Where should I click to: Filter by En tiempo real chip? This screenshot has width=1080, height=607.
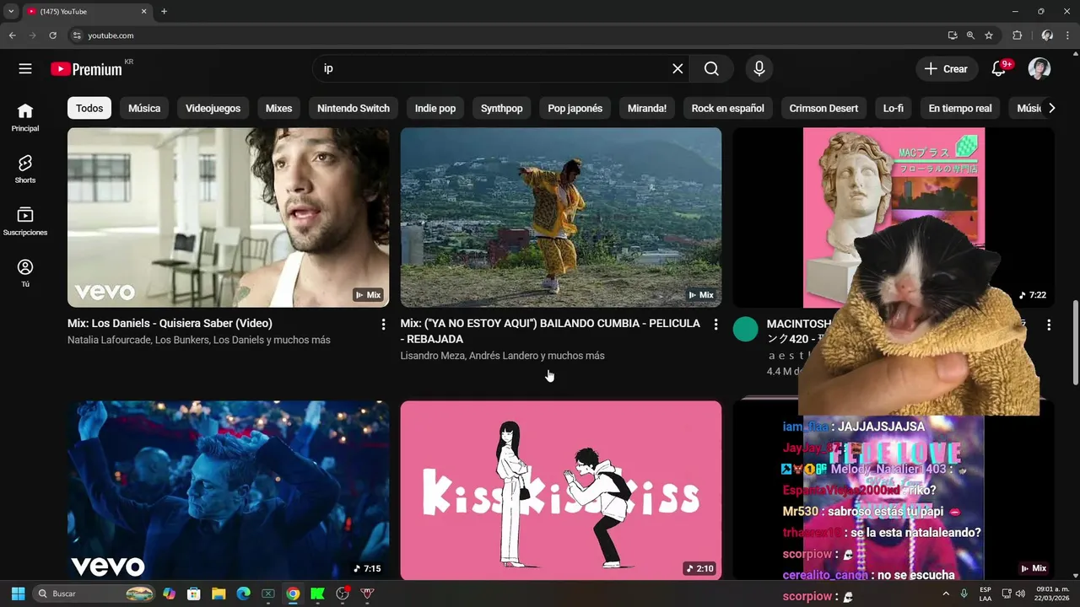(960, 108)
